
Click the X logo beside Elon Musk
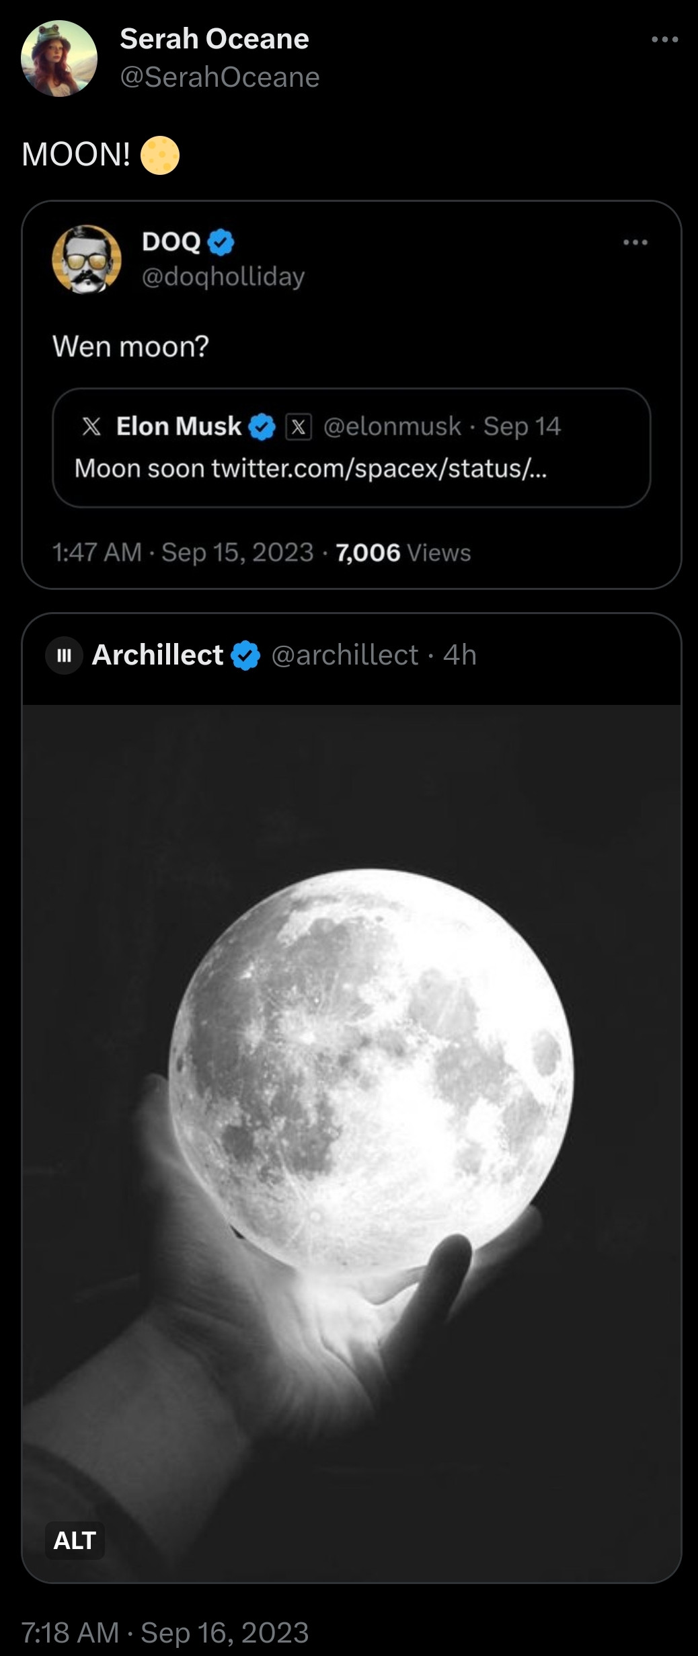click(91, 426)
